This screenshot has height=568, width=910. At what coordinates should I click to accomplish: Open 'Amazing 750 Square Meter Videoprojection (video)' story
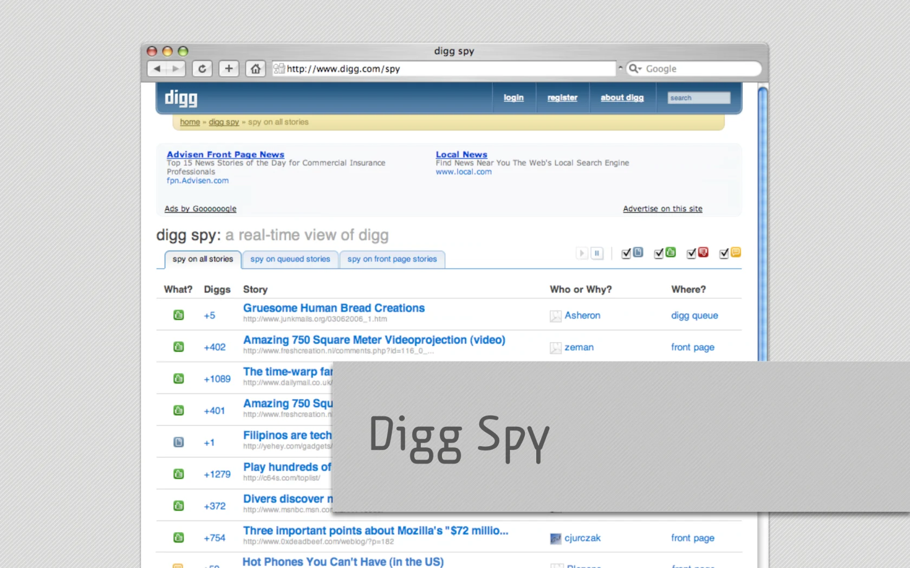pyautogui.click(x=374, y=340)
